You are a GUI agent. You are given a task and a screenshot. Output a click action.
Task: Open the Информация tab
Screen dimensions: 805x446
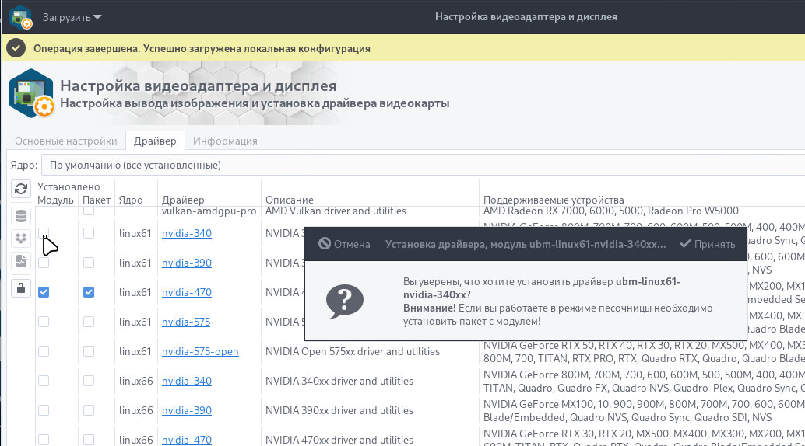click(x=225, y=141)
